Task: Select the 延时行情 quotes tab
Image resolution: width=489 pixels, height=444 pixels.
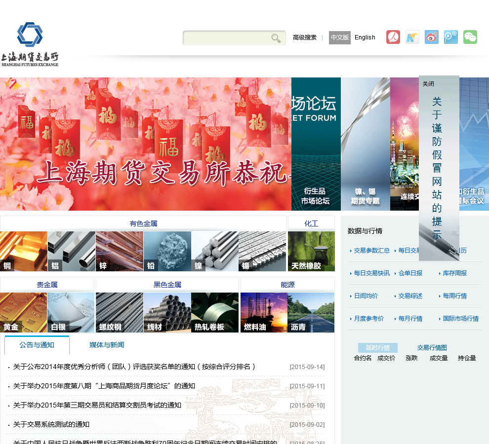Action: click(378, 348)
